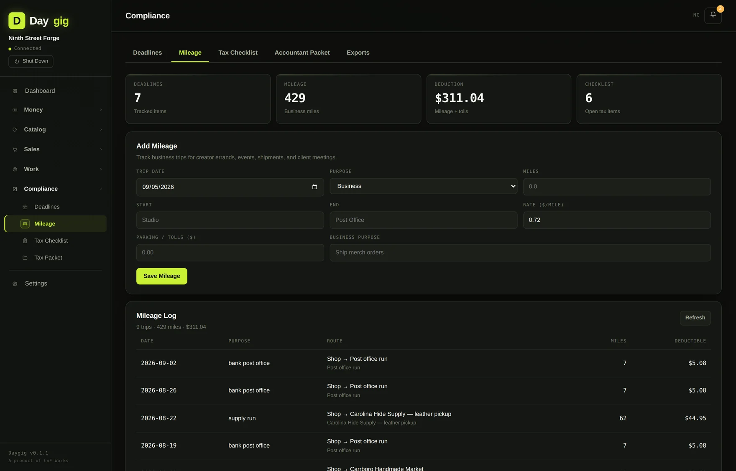Click the Save Mileage button
Viewport: 736px width, 471px height.
tap(161, 276)
